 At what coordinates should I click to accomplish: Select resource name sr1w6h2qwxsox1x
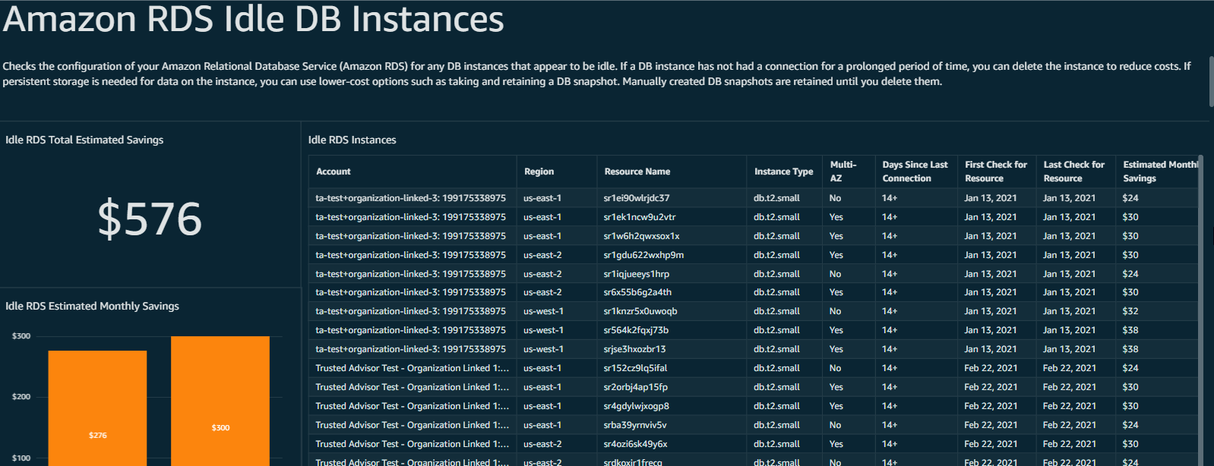641,236
